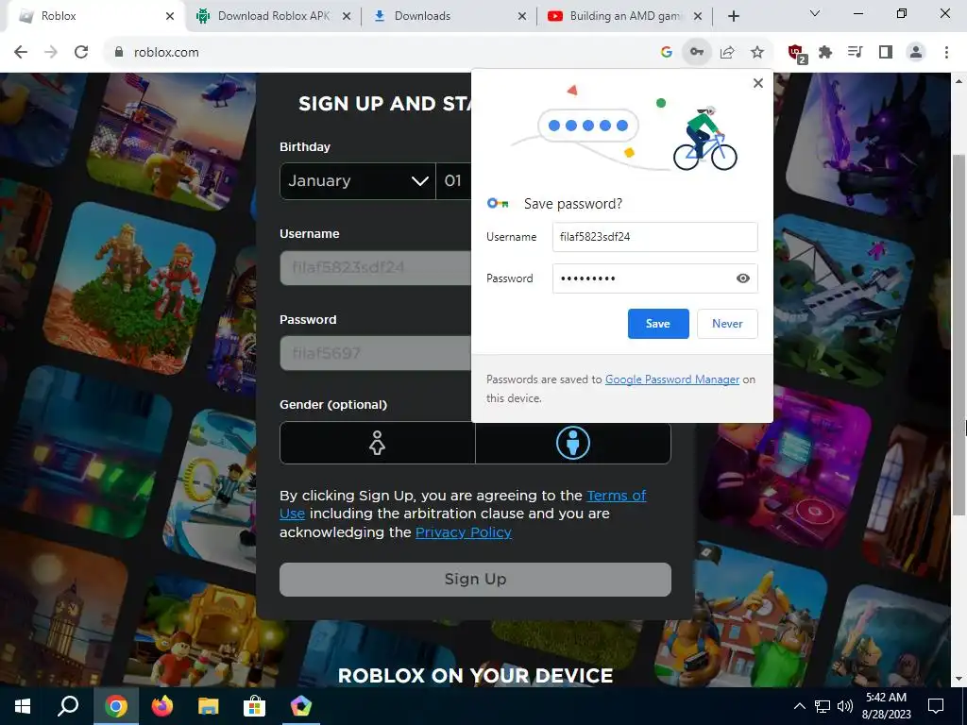The width and height of the screenshot is (967, 725).
Task: Click the roblox.com address bar
Action: [x=382, y=53]
